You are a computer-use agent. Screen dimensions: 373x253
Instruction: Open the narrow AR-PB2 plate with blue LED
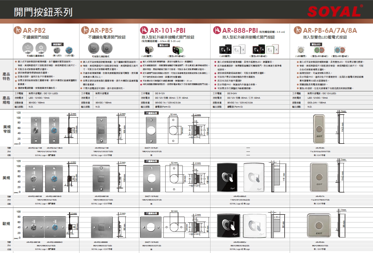54,130
